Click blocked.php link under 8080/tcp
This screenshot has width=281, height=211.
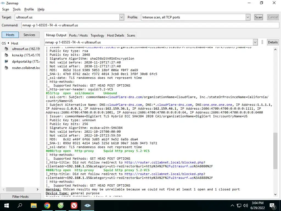point(164,162)
